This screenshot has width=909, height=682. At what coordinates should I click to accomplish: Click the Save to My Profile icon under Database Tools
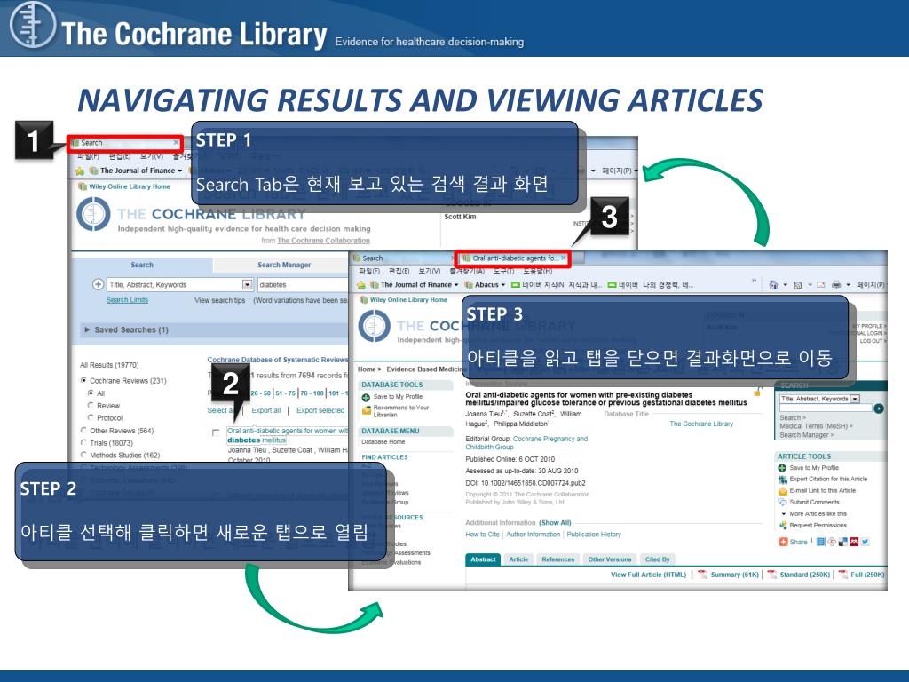click(366, 397)
